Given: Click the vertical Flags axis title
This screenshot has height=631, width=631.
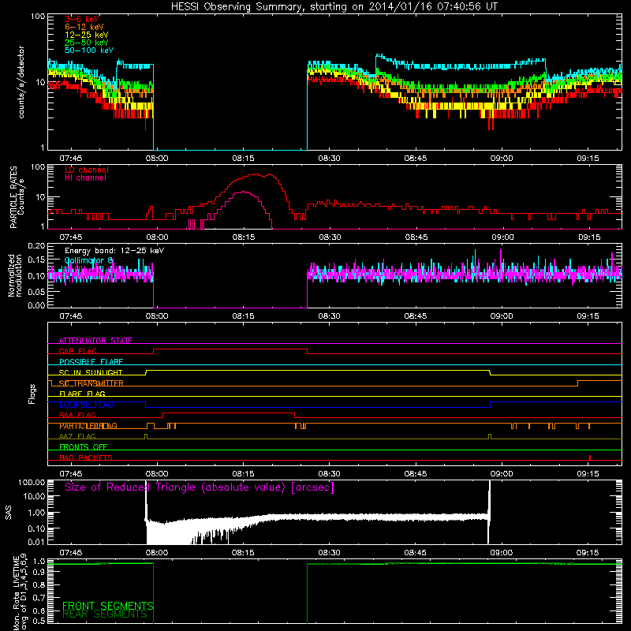Looking at the screenshot, I should point(32,394).
